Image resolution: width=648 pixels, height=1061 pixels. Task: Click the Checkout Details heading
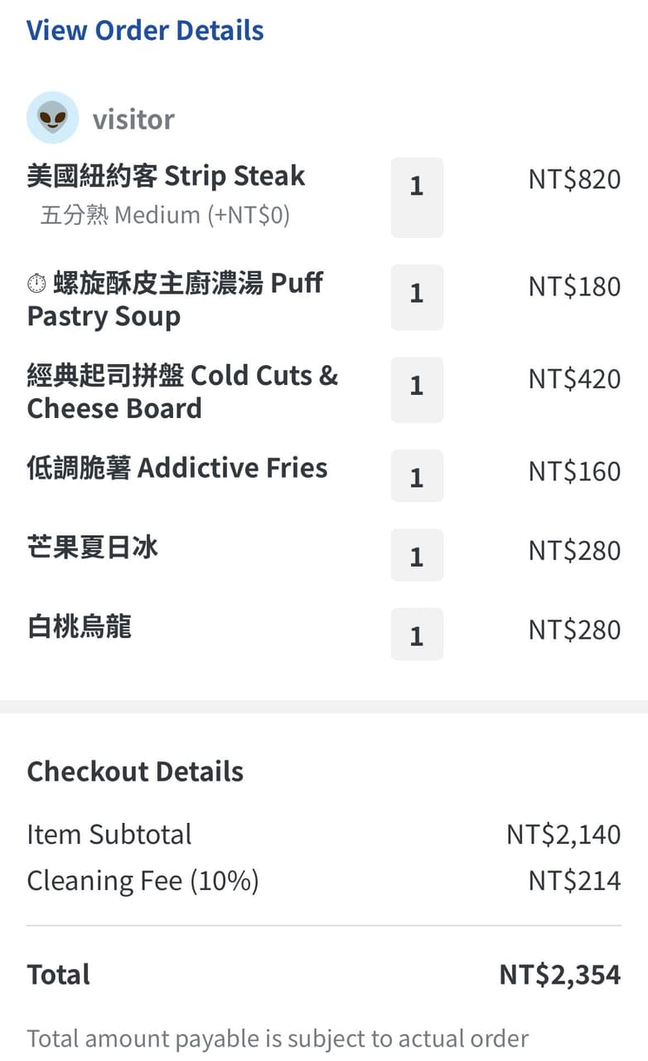[135, 771]
